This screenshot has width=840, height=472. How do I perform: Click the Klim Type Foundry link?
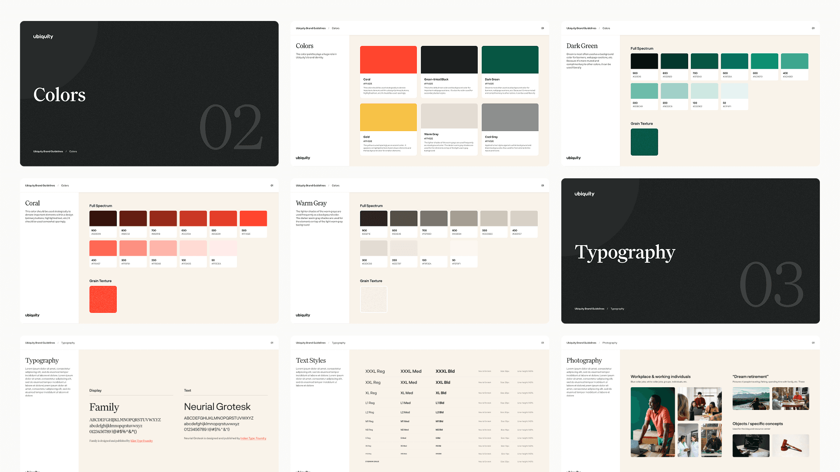pyautogui.click(x=141, y=441)
